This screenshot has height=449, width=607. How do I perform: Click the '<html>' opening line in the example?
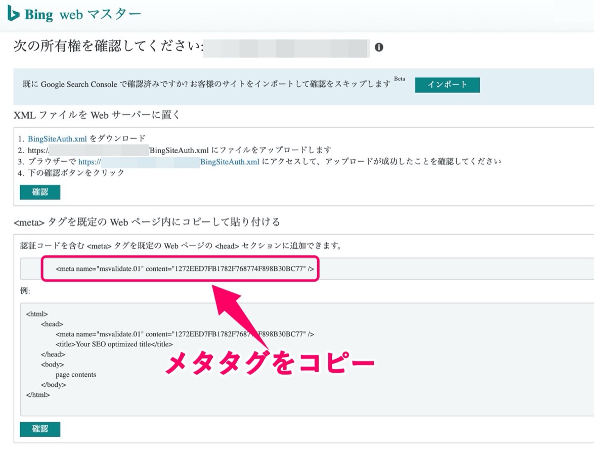(x=37, y=314)
